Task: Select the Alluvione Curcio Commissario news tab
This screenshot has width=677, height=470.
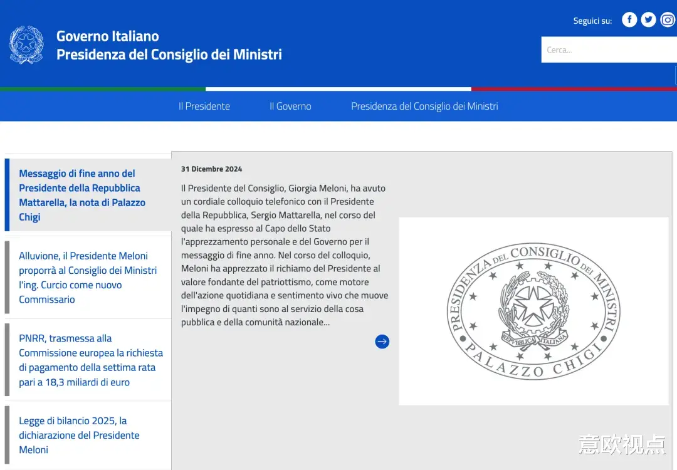Action: (88, 278)
